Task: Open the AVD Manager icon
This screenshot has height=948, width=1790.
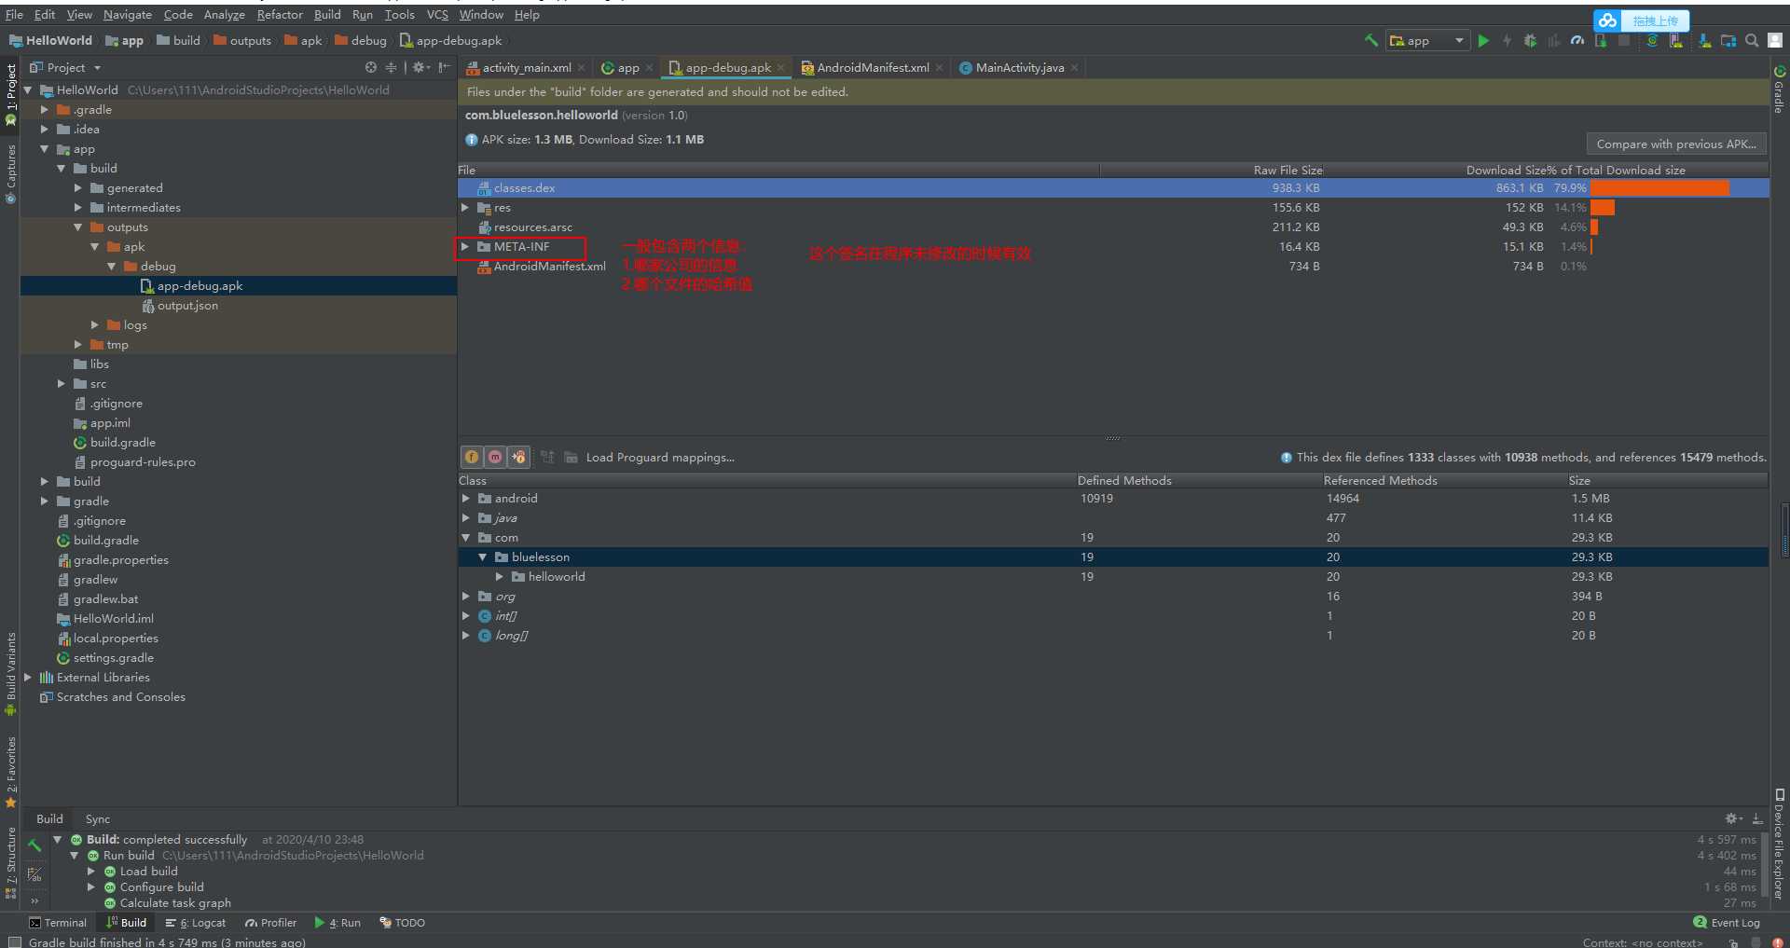Action: [1676, 40]
